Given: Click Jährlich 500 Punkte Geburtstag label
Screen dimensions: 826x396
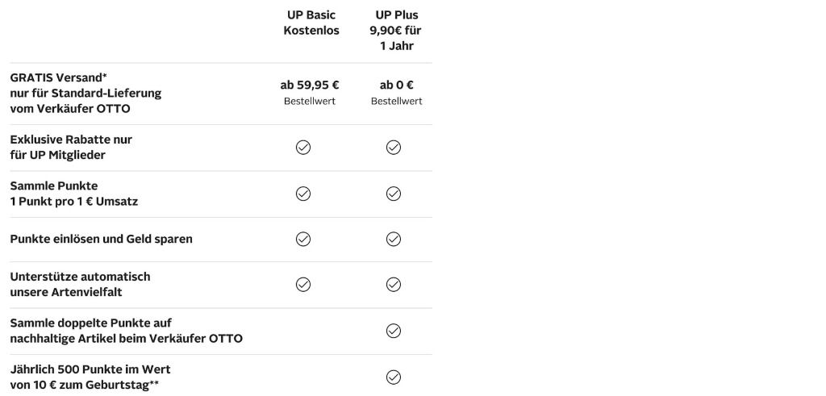Looking at the screenshot, I should coord(90,377).
